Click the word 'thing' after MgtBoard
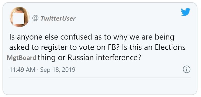 pos(46,58)
